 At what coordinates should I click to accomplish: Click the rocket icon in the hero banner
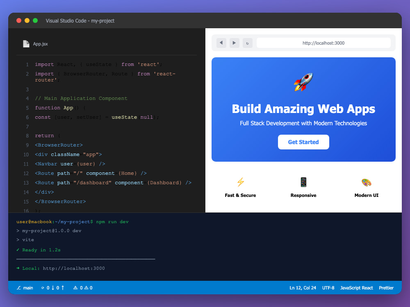(x=303, y=82)
